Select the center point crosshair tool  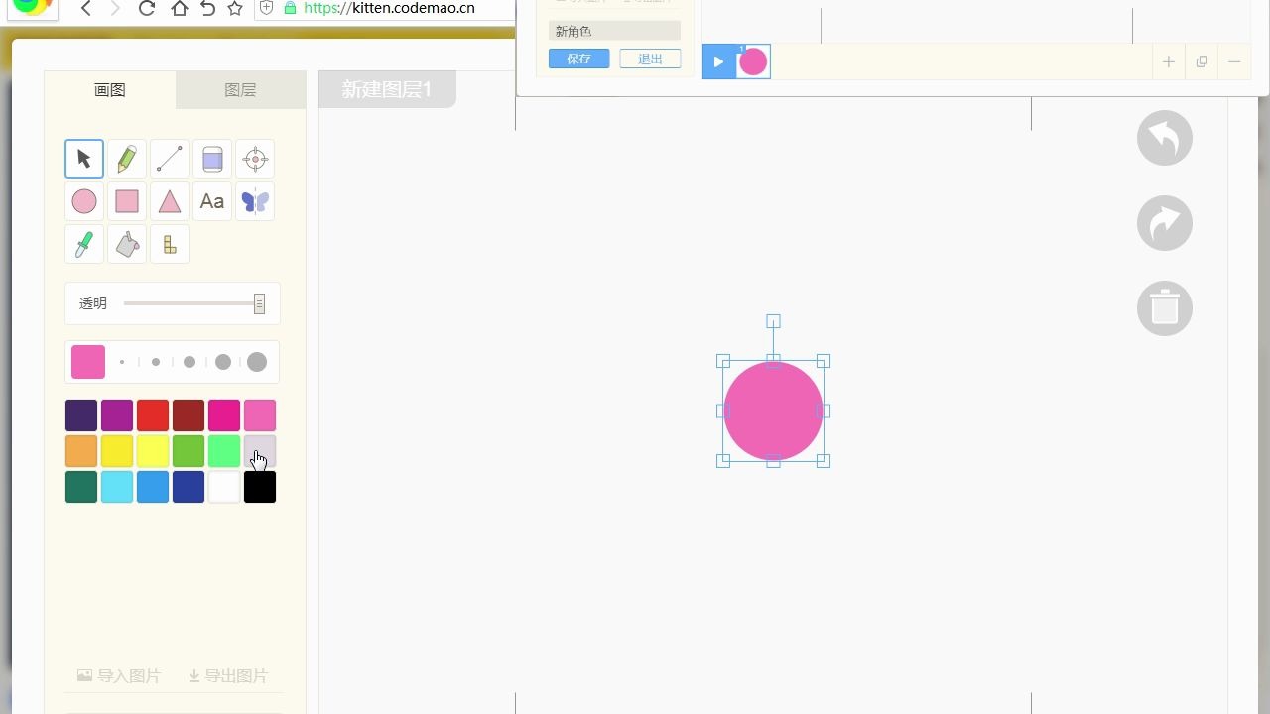tap(255, 159)
